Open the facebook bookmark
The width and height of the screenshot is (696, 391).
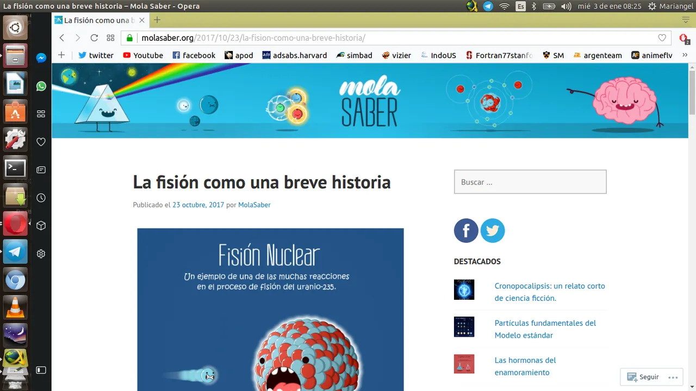[194, 55]
